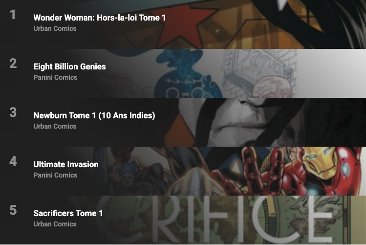
Task: Select the Sacrificers Tome 1 title
Action: 68,213
